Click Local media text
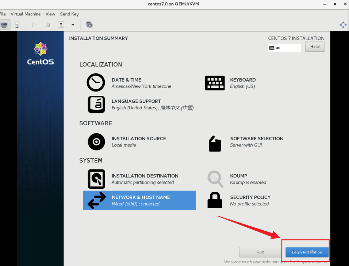 point(123,145)
